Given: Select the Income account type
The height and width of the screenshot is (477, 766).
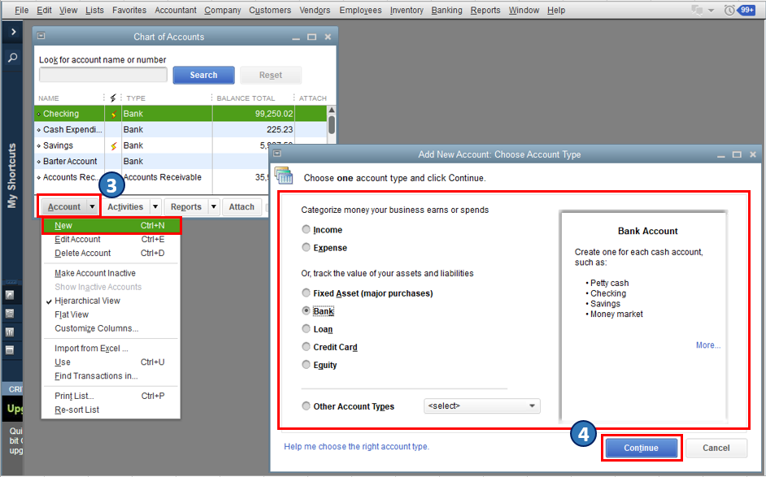Looking at the screenshot, I should pos(306,229).
